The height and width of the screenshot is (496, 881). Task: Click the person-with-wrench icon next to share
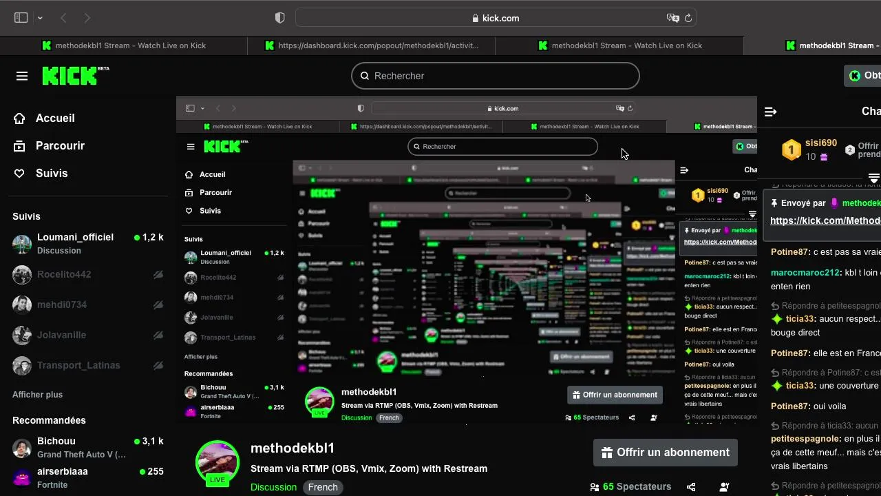pyautogui.click(x=724, y=487)
